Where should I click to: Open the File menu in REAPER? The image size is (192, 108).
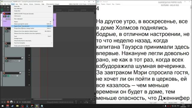(x=2, y=4)
